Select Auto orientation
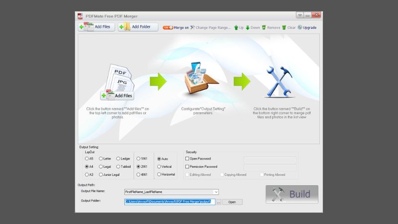Viewport: 398px width, 224px height. (159, 159)
